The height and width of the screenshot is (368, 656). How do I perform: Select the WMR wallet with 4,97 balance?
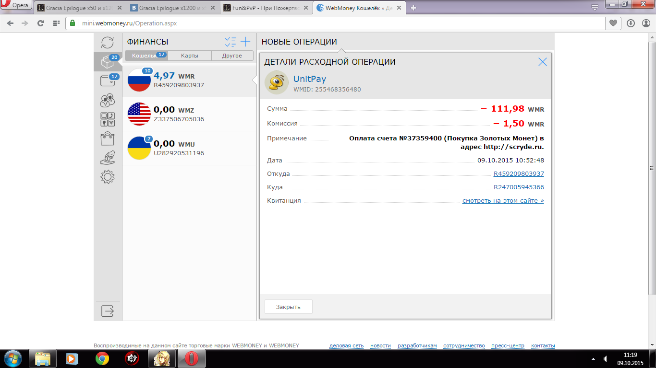point(189,80)
